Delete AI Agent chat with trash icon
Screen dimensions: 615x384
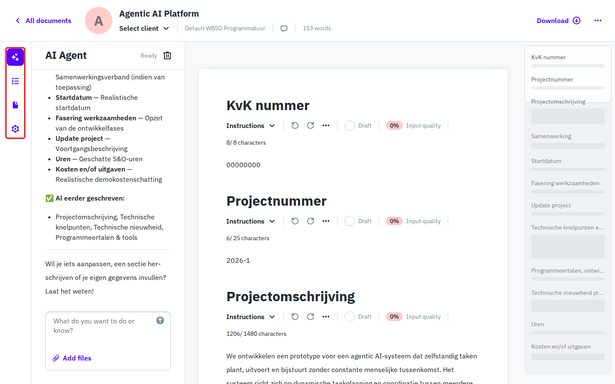pos(167,55)
